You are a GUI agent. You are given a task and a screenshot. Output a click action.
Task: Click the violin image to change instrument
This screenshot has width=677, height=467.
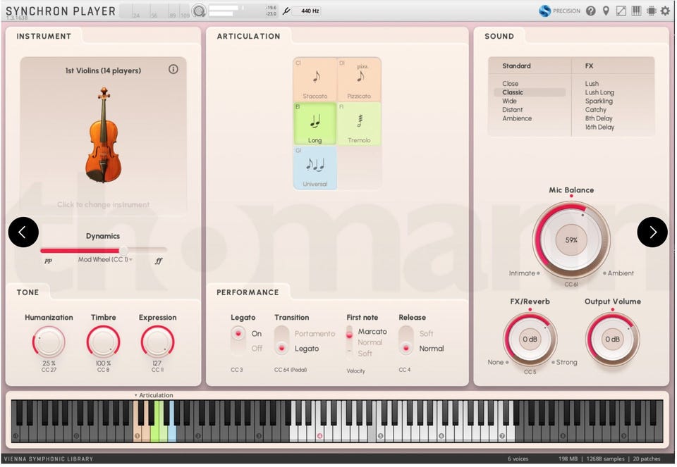click(103, 135)
